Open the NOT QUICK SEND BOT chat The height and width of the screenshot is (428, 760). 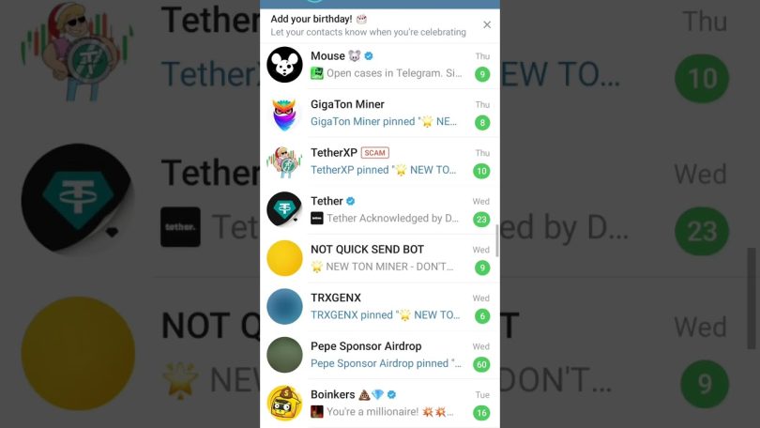pyautogui.click(x=380, y=258)
